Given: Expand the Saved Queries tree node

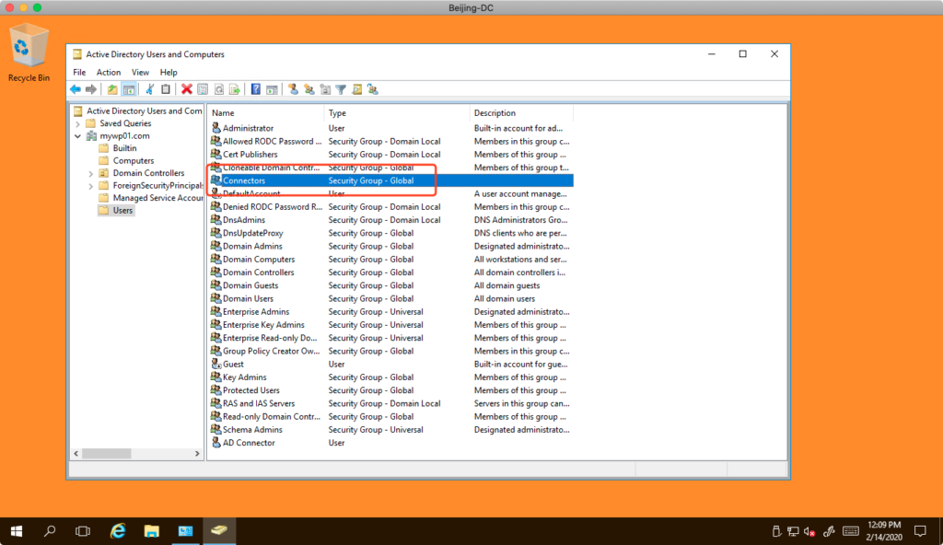Looking at the screenshot, I should [x=78, y=123].
